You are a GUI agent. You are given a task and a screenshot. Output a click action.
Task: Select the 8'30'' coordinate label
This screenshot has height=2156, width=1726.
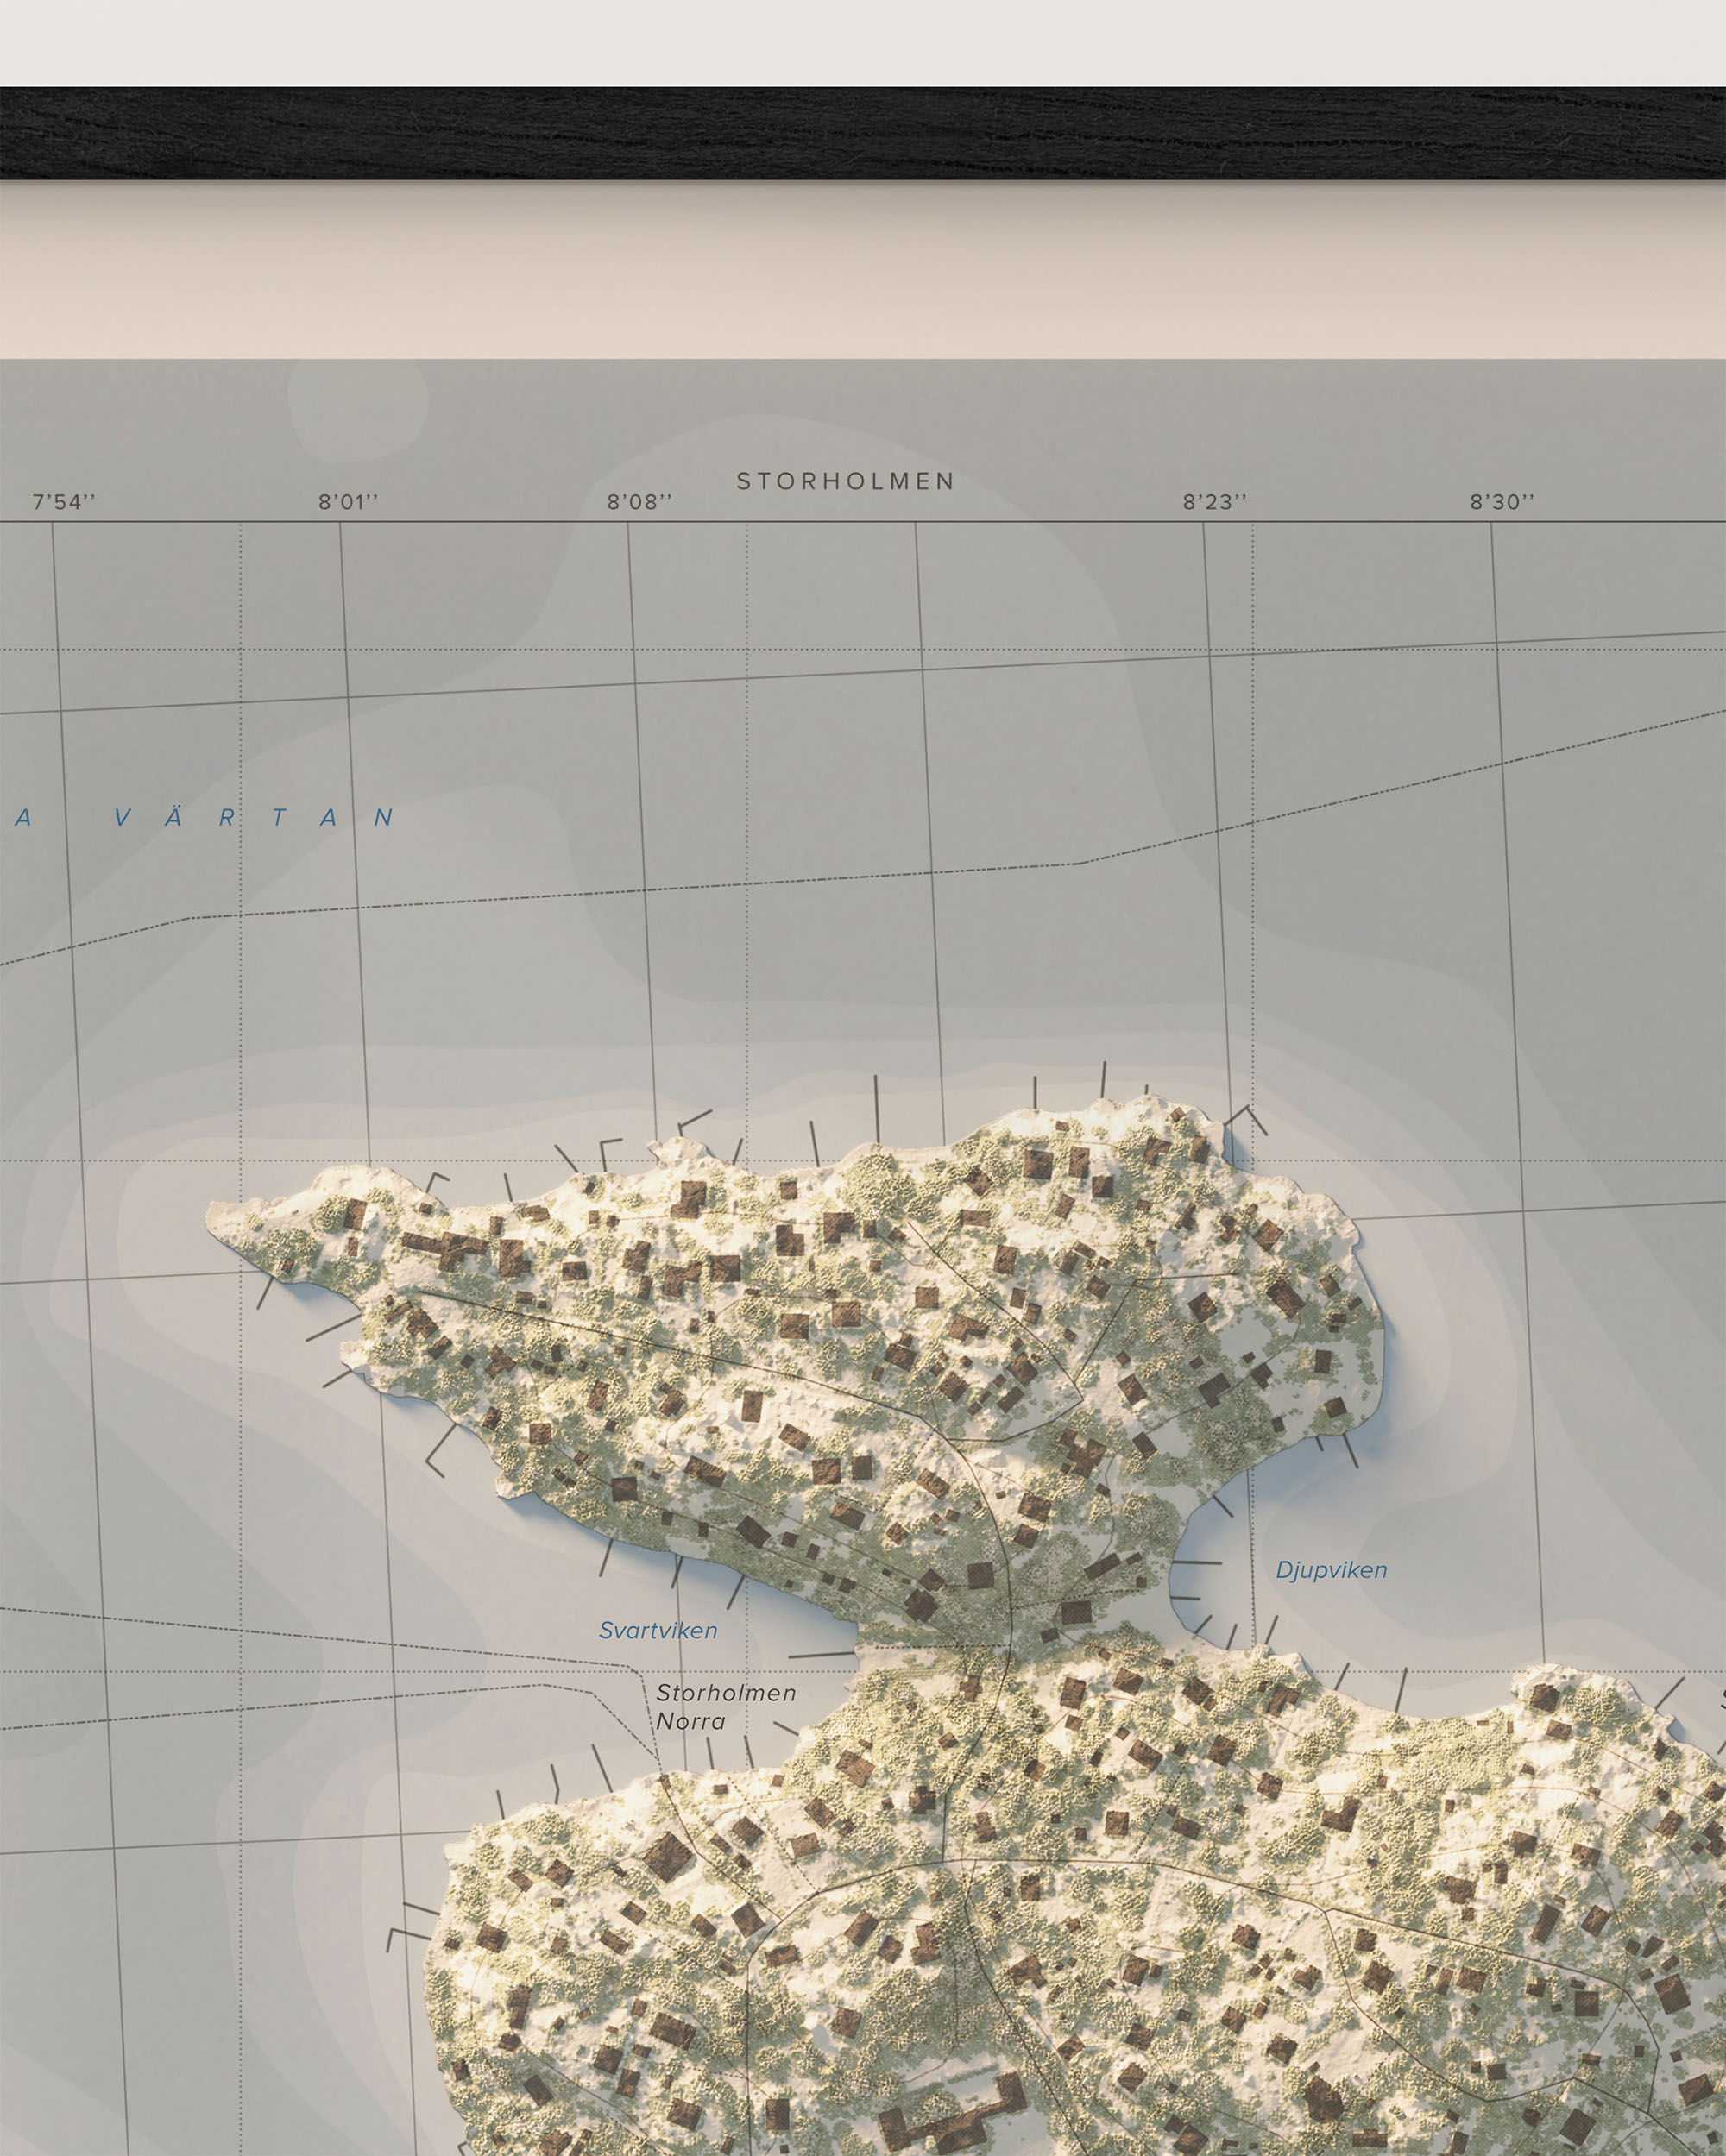click(x=1502, y=502)
